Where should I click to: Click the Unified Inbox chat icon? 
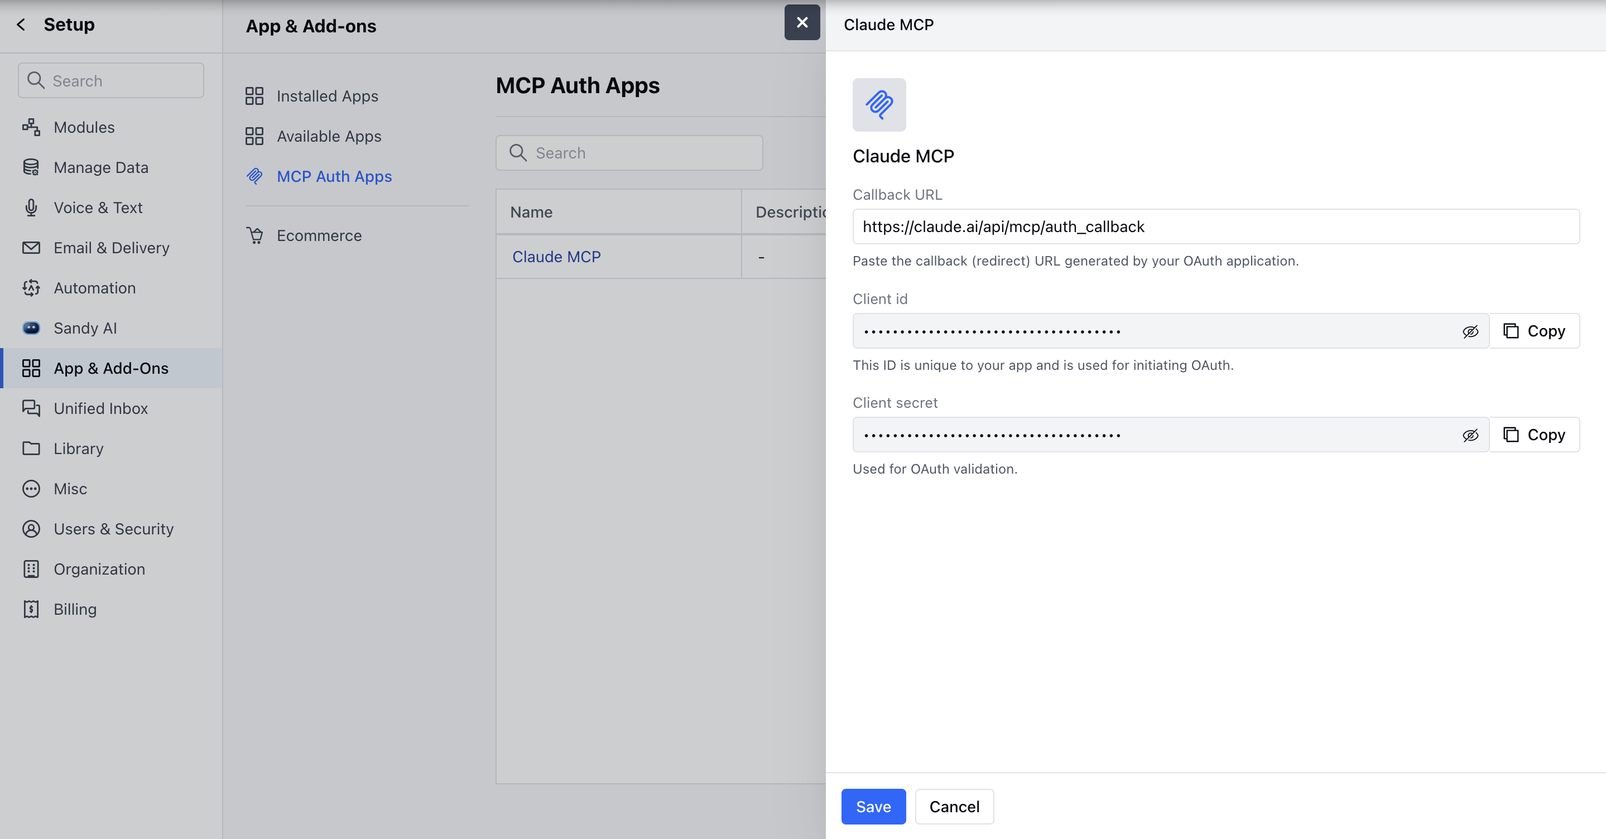click(x=31, y=408)
